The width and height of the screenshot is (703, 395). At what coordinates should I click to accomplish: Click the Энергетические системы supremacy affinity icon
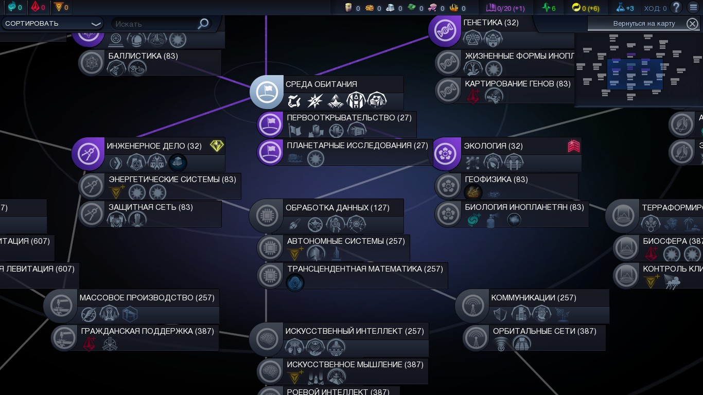click(118, 192)
